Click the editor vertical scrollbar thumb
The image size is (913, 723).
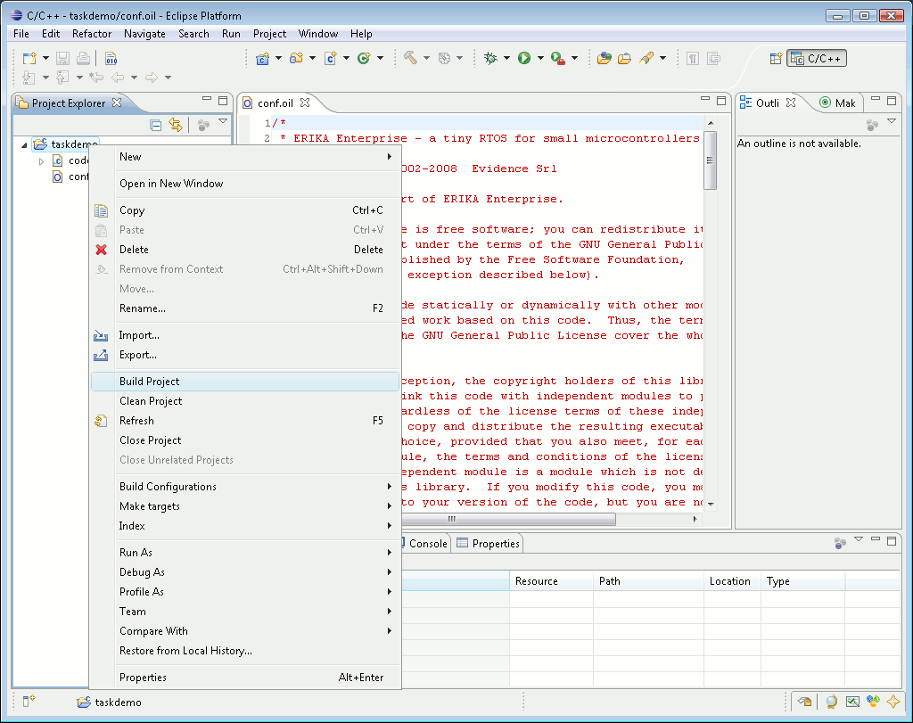pos(710,160)
